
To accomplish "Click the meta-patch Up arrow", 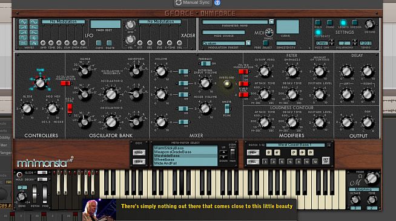I will tap(223, 152).
